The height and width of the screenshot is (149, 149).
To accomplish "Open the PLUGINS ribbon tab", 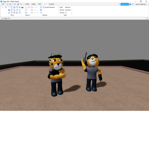I will click(x=52, y=4).
